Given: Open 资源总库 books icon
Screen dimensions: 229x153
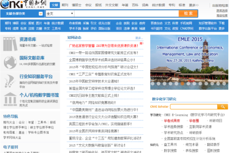Looking at the screenshot, I should pos(10,44).
